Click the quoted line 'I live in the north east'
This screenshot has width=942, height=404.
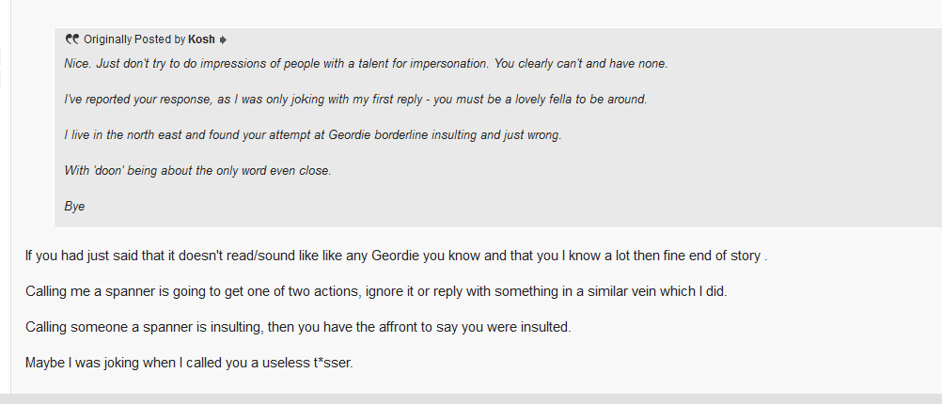(x=313, y=135)
